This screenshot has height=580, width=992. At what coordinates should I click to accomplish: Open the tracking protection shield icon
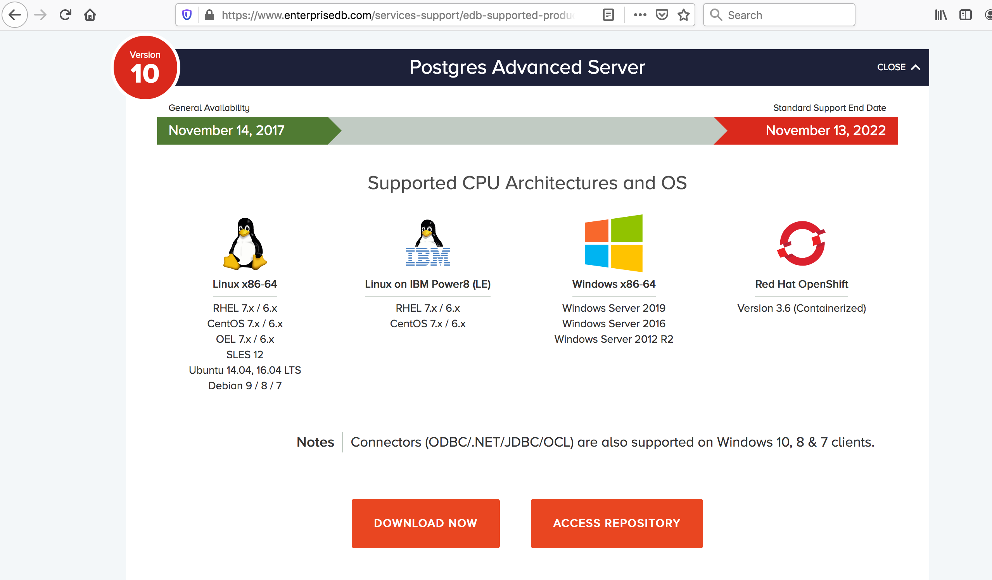point(187,15)
